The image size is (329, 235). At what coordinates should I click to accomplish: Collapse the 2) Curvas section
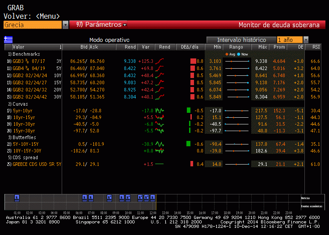[18, 104]
